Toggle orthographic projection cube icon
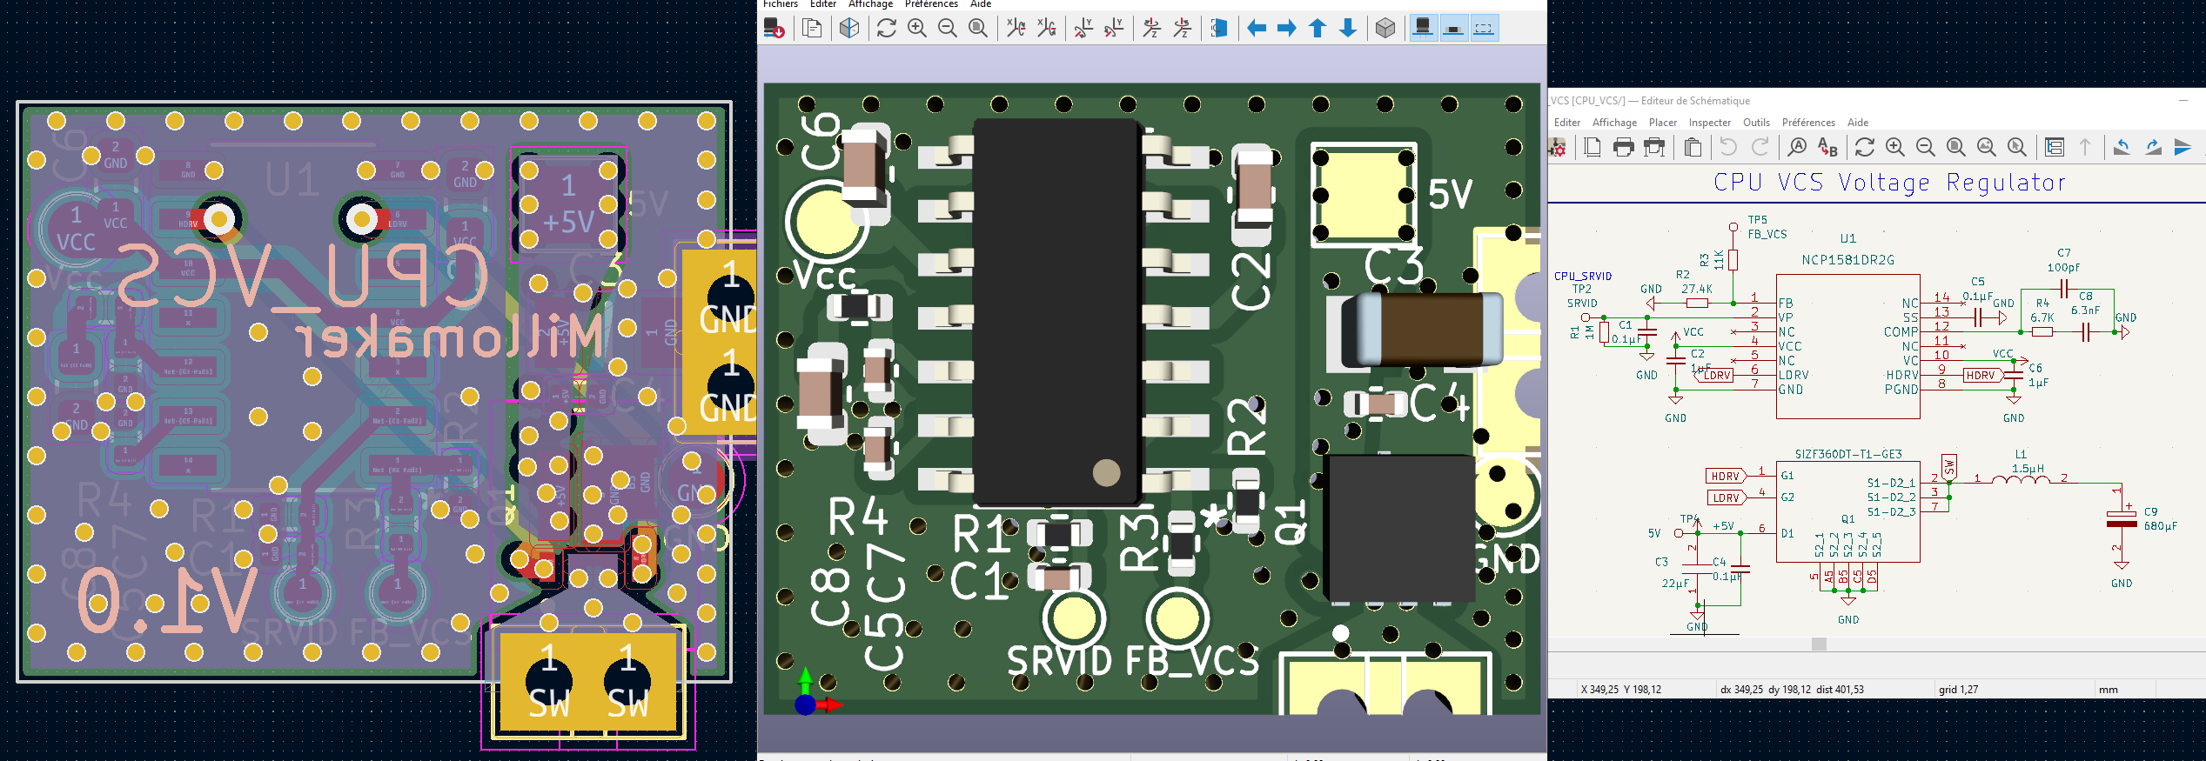The image size is (2206, 761). tap(1385, 29)
